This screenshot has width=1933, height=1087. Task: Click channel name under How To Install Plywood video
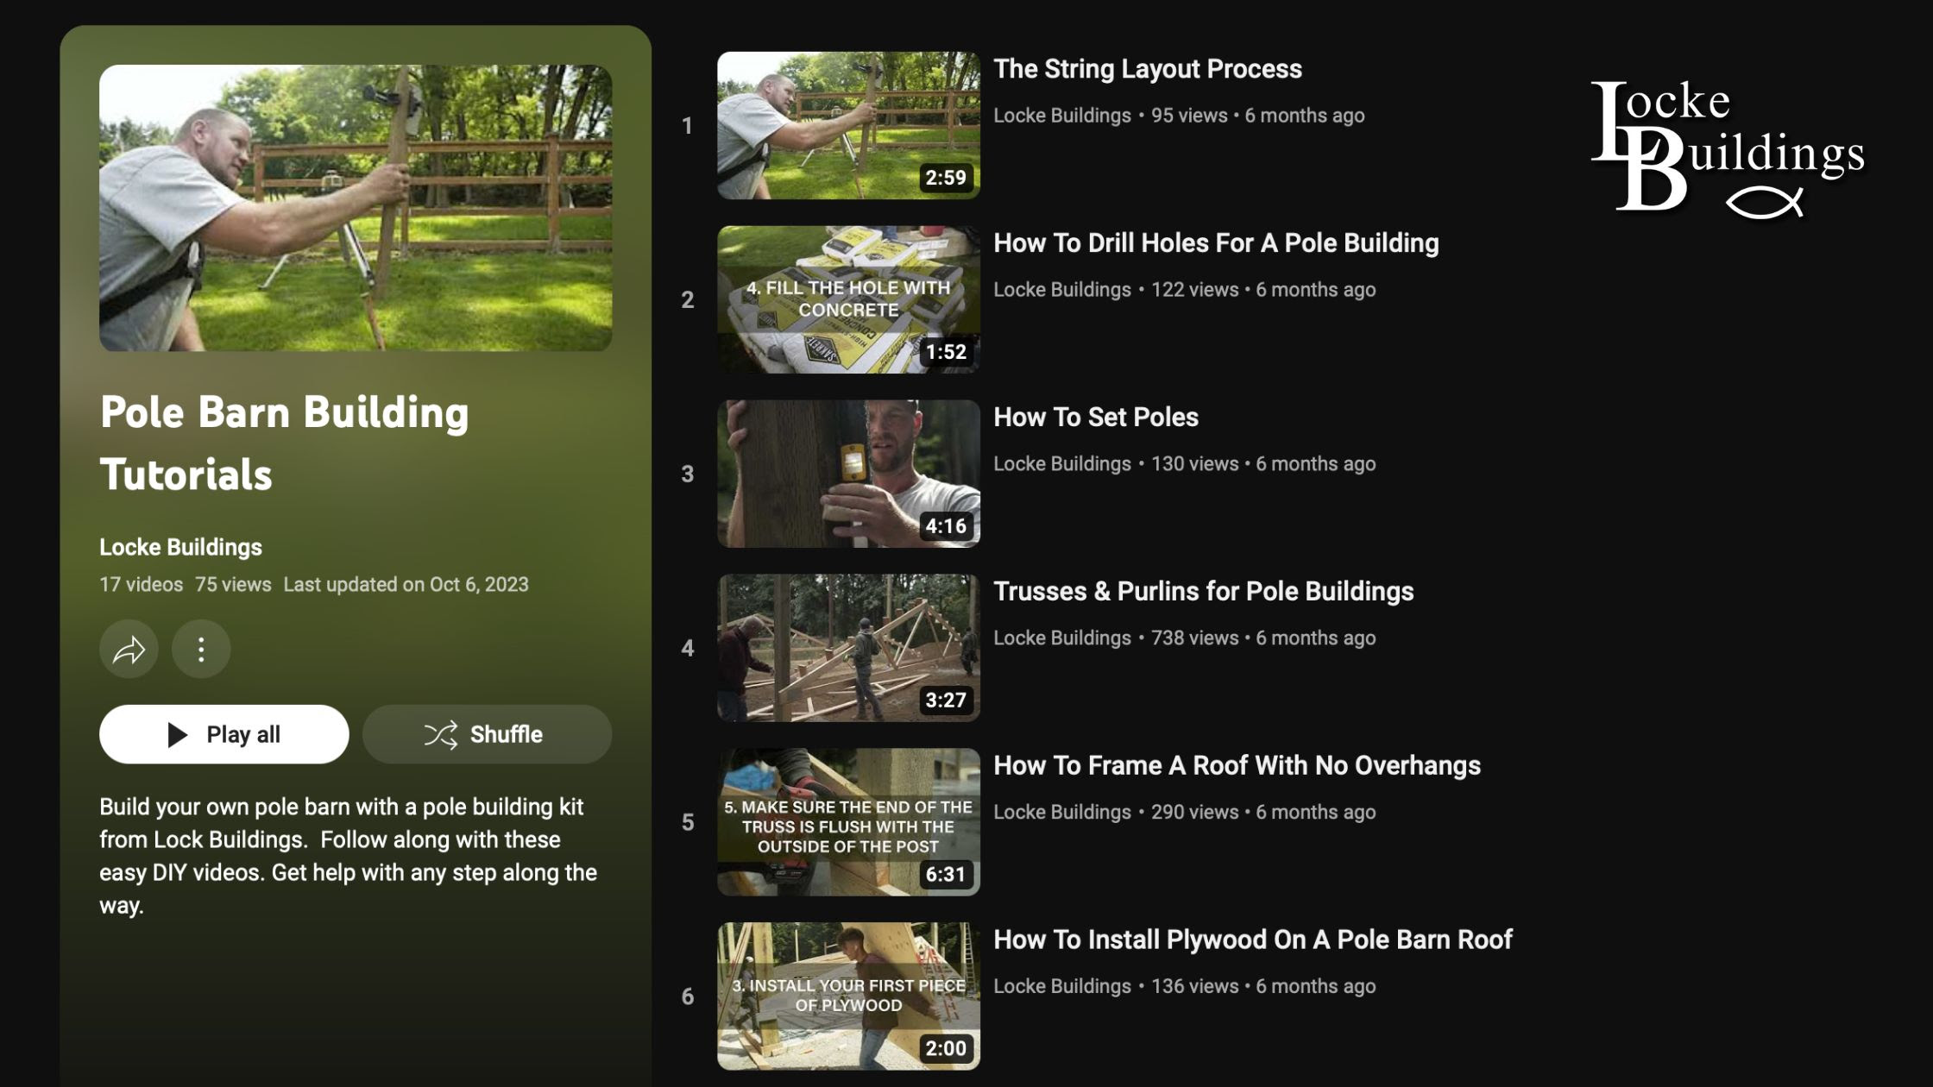click(1061, 987)
